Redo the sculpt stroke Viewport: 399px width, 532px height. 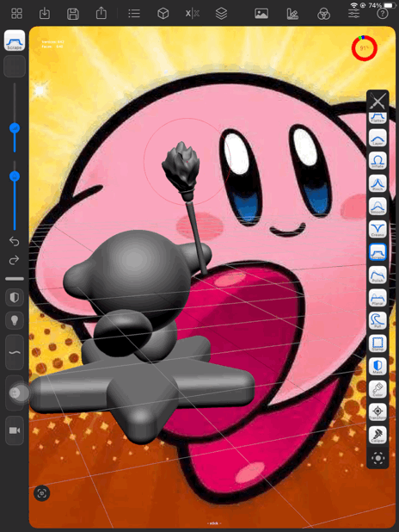click(15, 260)
